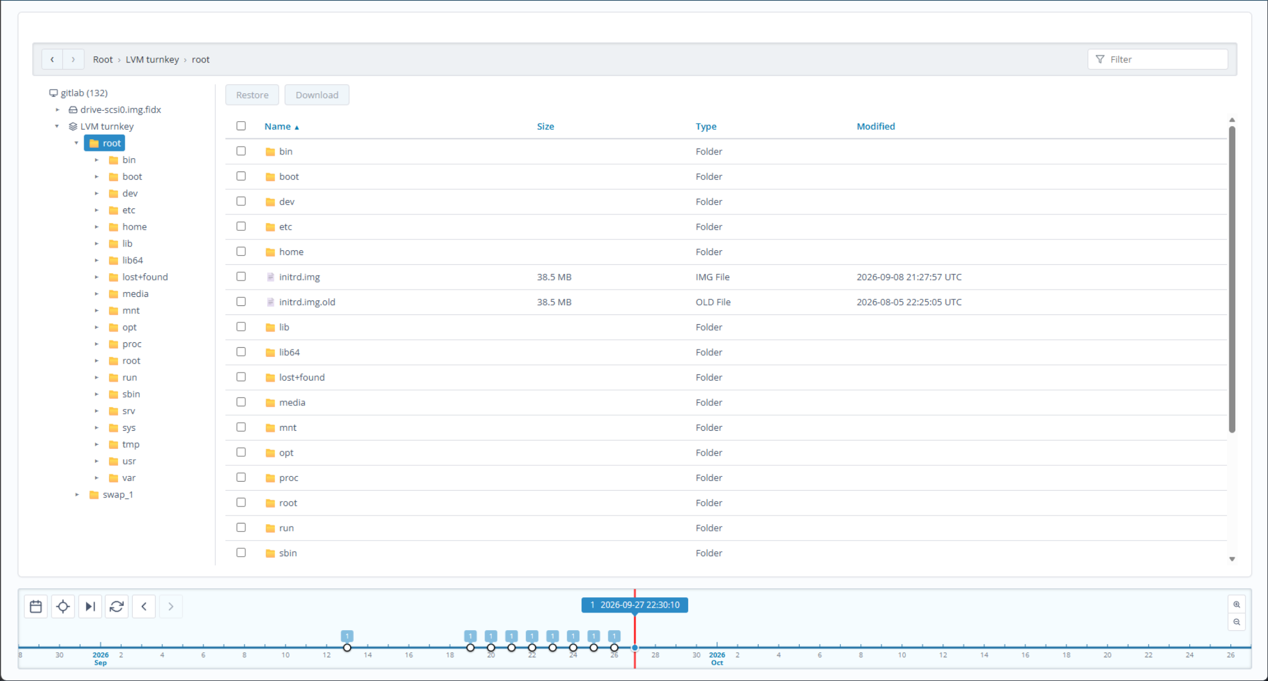This screenshot has height=681, width=1268.
Task: Click the refresh timeline icon
Action: (x=117, y=606)
